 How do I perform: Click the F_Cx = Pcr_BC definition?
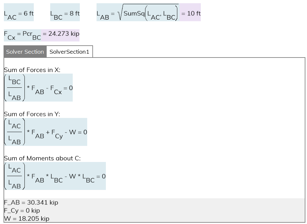pos(23,34)
